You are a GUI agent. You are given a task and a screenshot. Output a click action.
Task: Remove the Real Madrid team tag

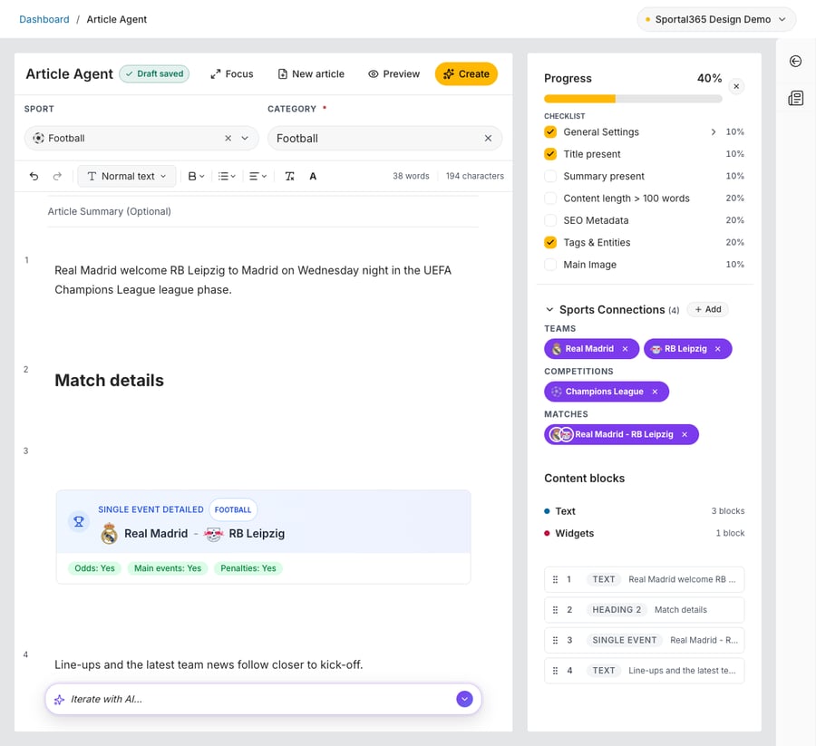tap(625, 349)
